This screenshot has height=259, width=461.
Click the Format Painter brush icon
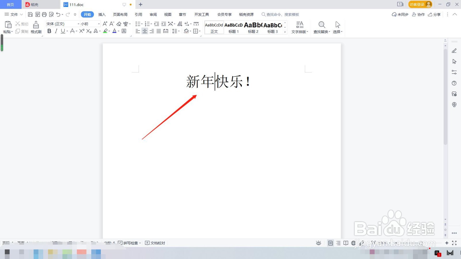(36, 25)
